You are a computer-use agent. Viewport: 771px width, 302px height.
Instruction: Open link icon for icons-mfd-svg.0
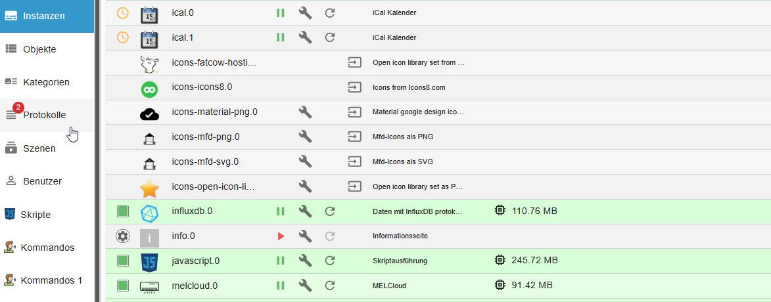pos(355,162)
